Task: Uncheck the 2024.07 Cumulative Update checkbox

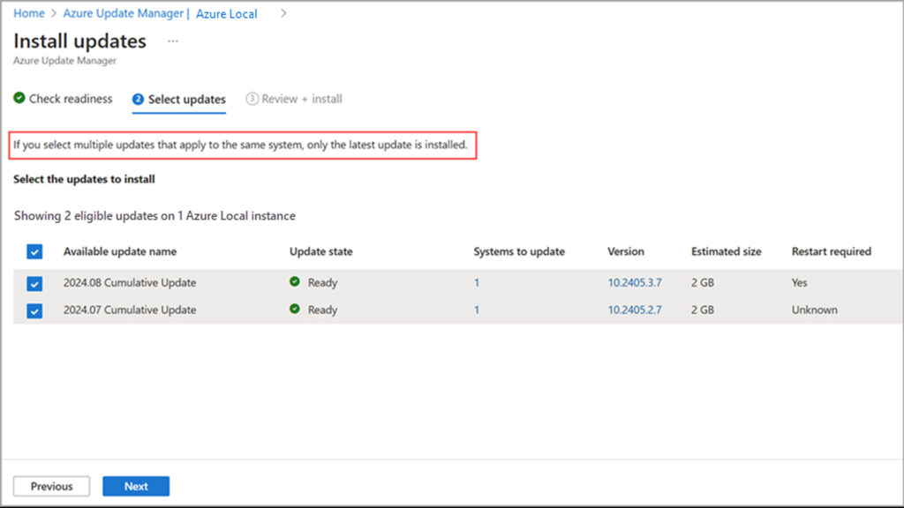Action: (34, 311)
